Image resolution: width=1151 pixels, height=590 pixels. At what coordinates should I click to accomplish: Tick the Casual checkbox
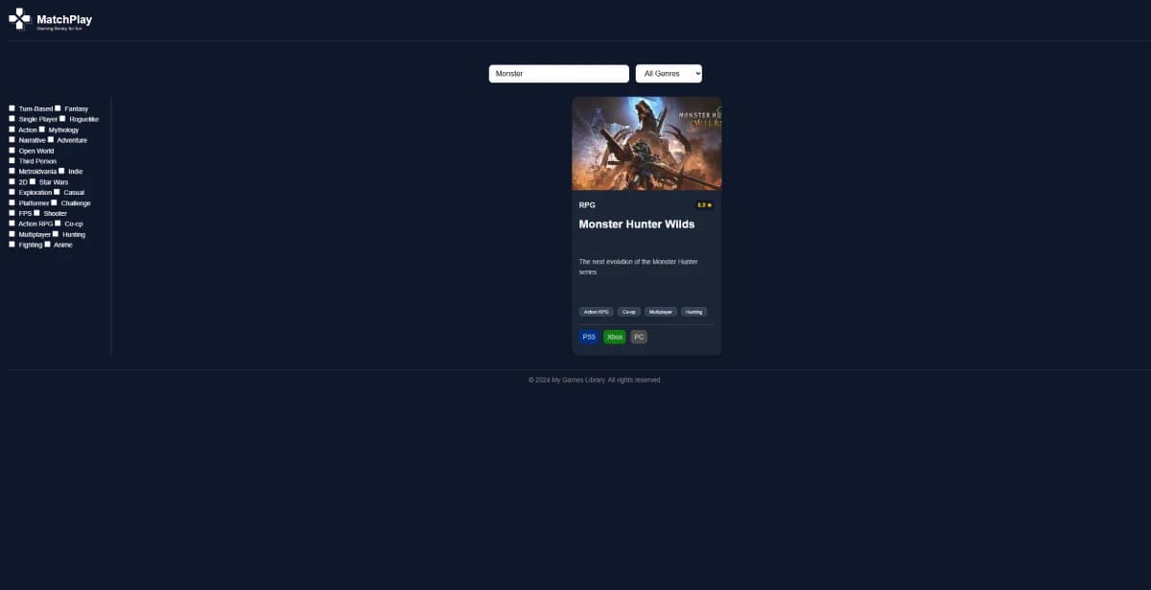coord(58,192)
